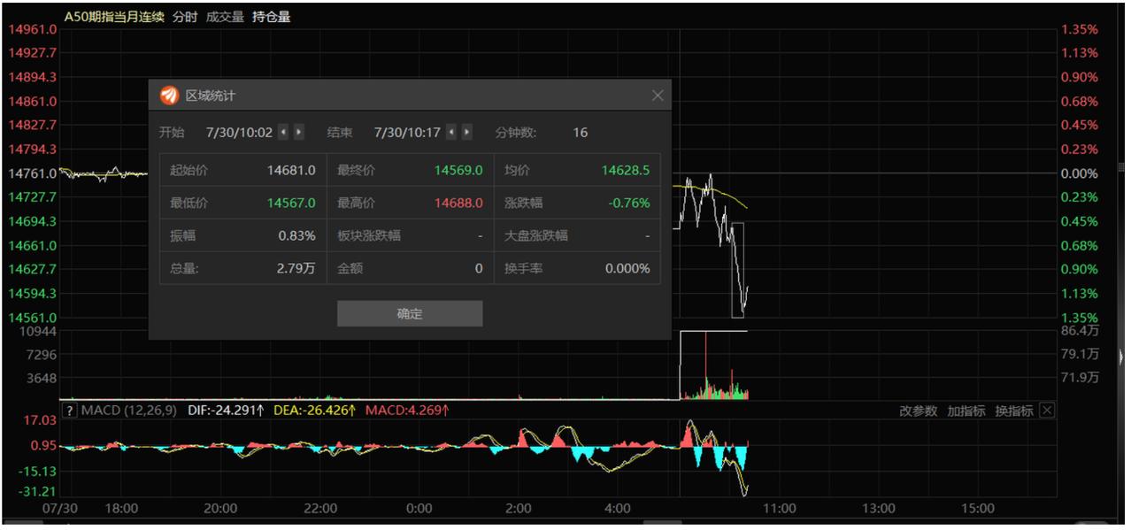Click the 涨跌幅 value -0.76%
1131x530 pixels.
(629, 203)
